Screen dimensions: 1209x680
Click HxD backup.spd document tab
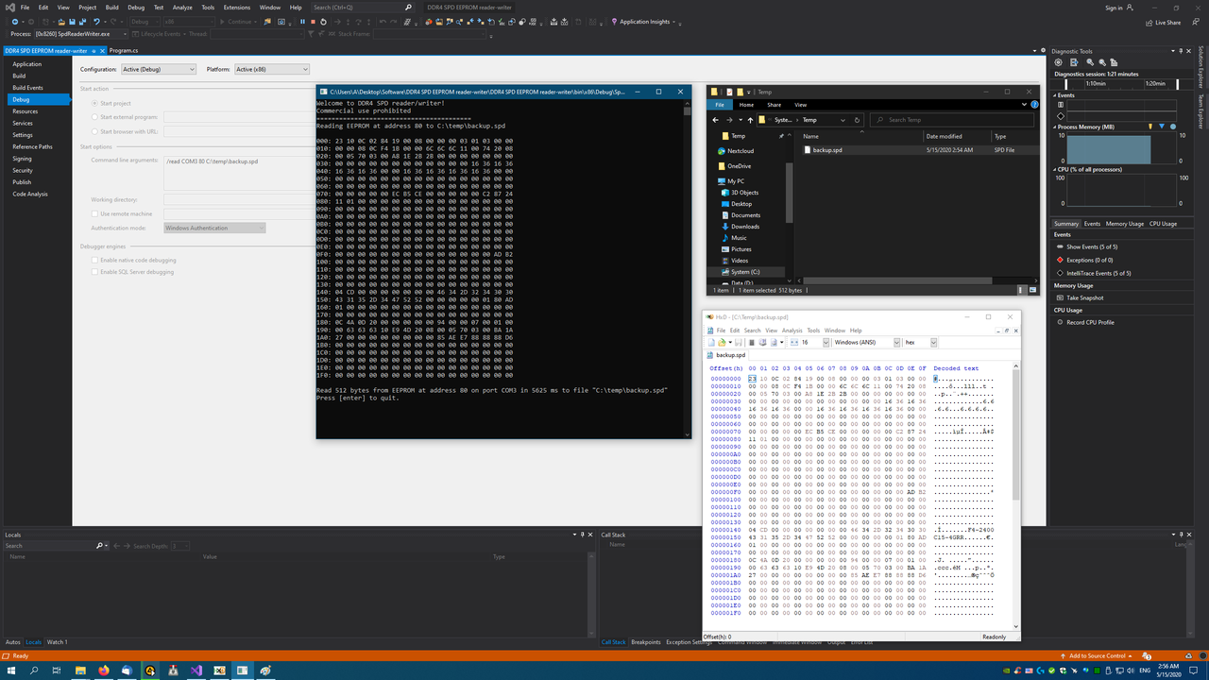(x=725, y=355)
